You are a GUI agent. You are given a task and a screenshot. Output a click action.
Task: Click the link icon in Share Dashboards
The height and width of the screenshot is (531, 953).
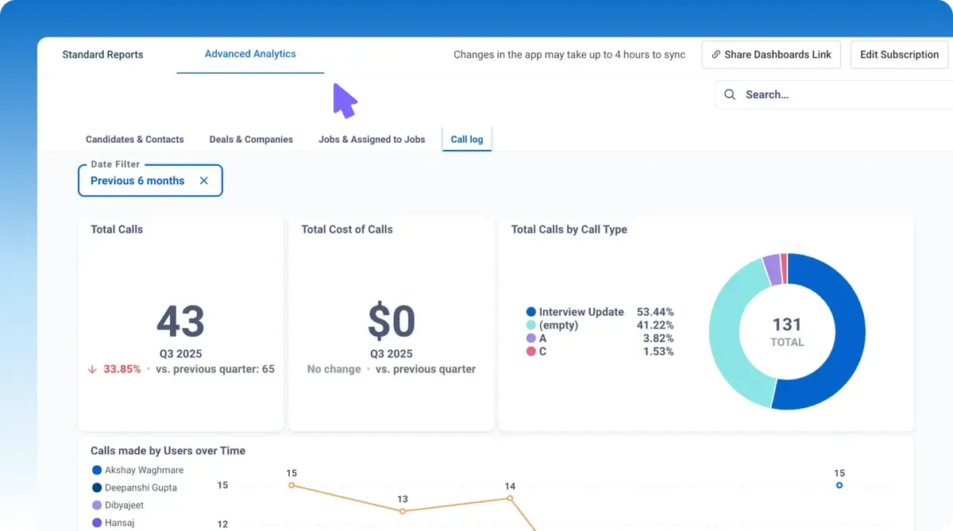[x=716, y=55]
